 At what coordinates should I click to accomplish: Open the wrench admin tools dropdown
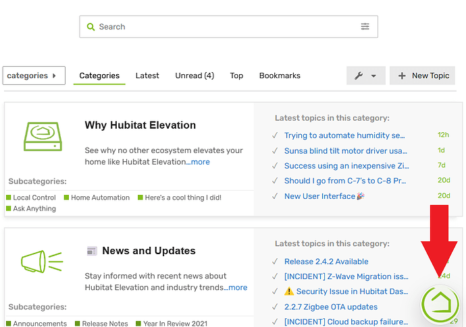coord(365,76)
